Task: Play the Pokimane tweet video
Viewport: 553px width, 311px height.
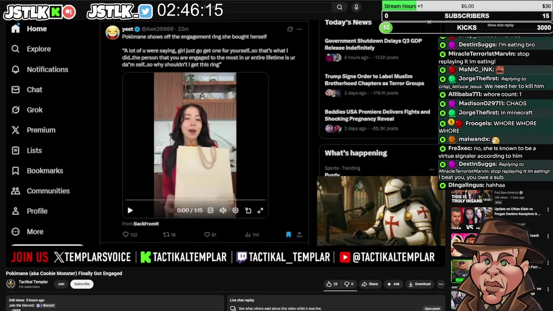Action: (130, 210)
